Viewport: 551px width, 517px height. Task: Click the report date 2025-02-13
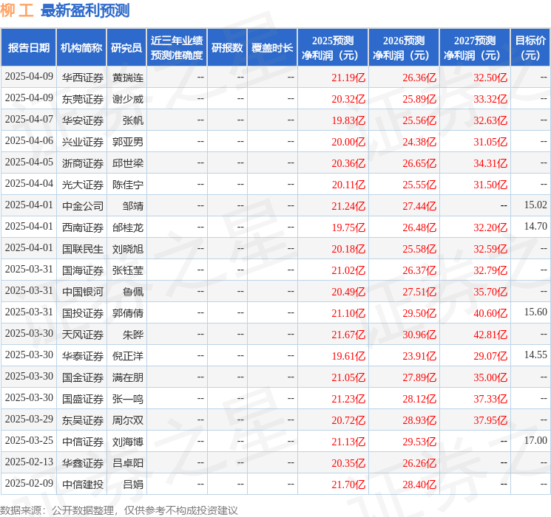(29, 462)
